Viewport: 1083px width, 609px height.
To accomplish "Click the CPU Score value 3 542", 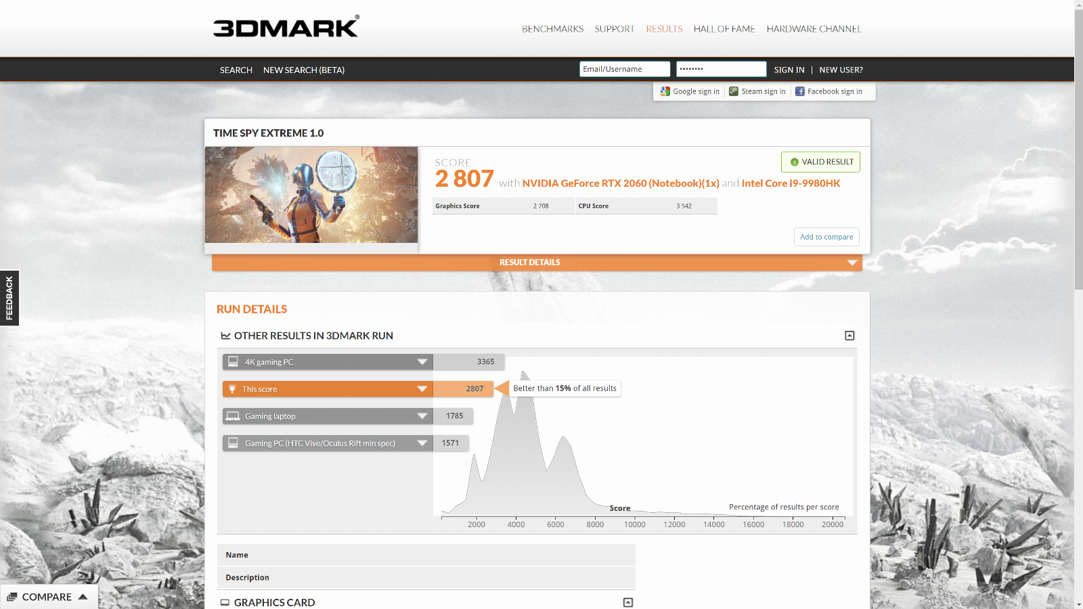I will pos(684,206).
